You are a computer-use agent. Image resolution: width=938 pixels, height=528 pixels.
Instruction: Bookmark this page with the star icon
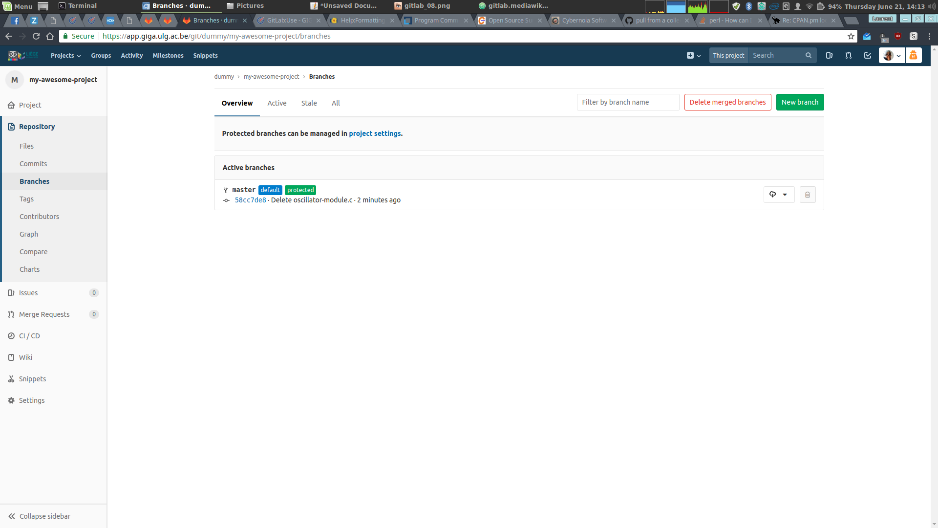point(851,36)
